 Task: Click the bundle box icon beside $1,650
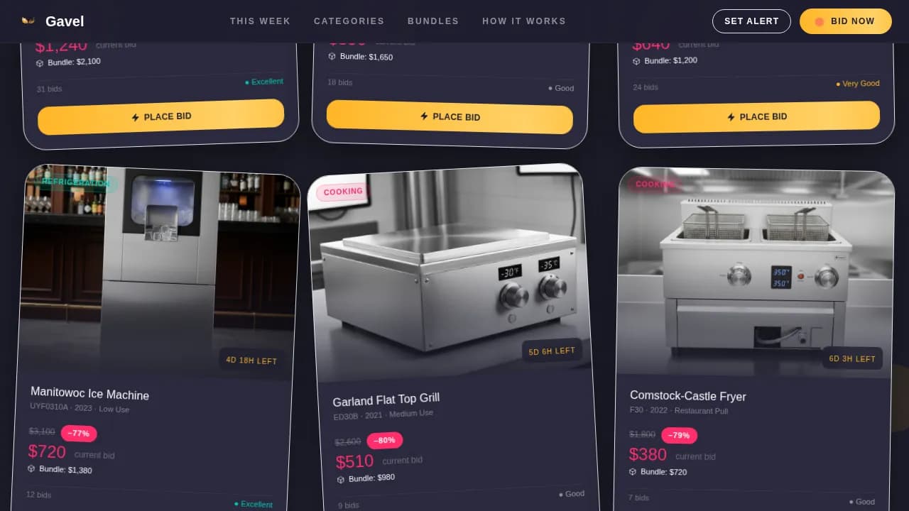[332, 56]
